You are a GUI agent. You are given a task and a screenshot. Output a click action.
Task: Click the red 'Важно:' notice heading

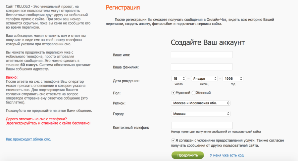(12, 77)
